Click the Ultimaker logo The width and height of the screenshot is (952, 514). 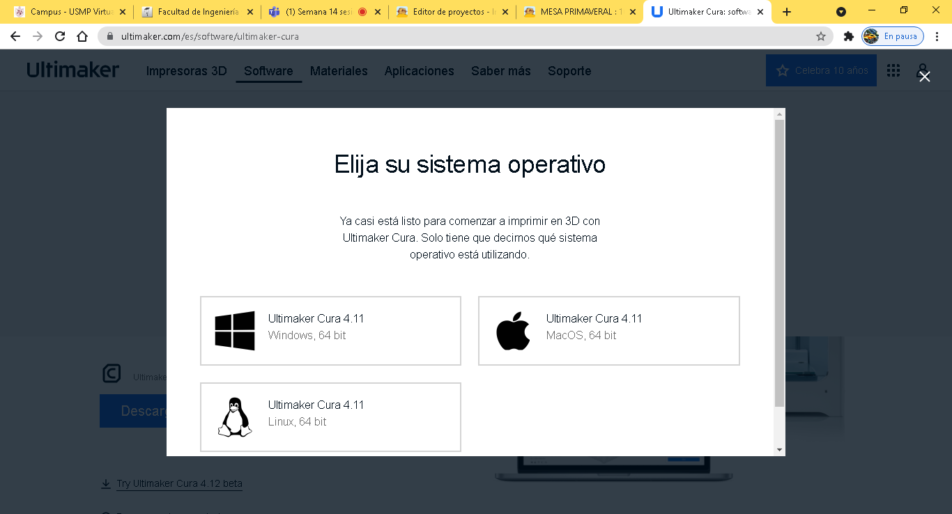tap(73, 70)
